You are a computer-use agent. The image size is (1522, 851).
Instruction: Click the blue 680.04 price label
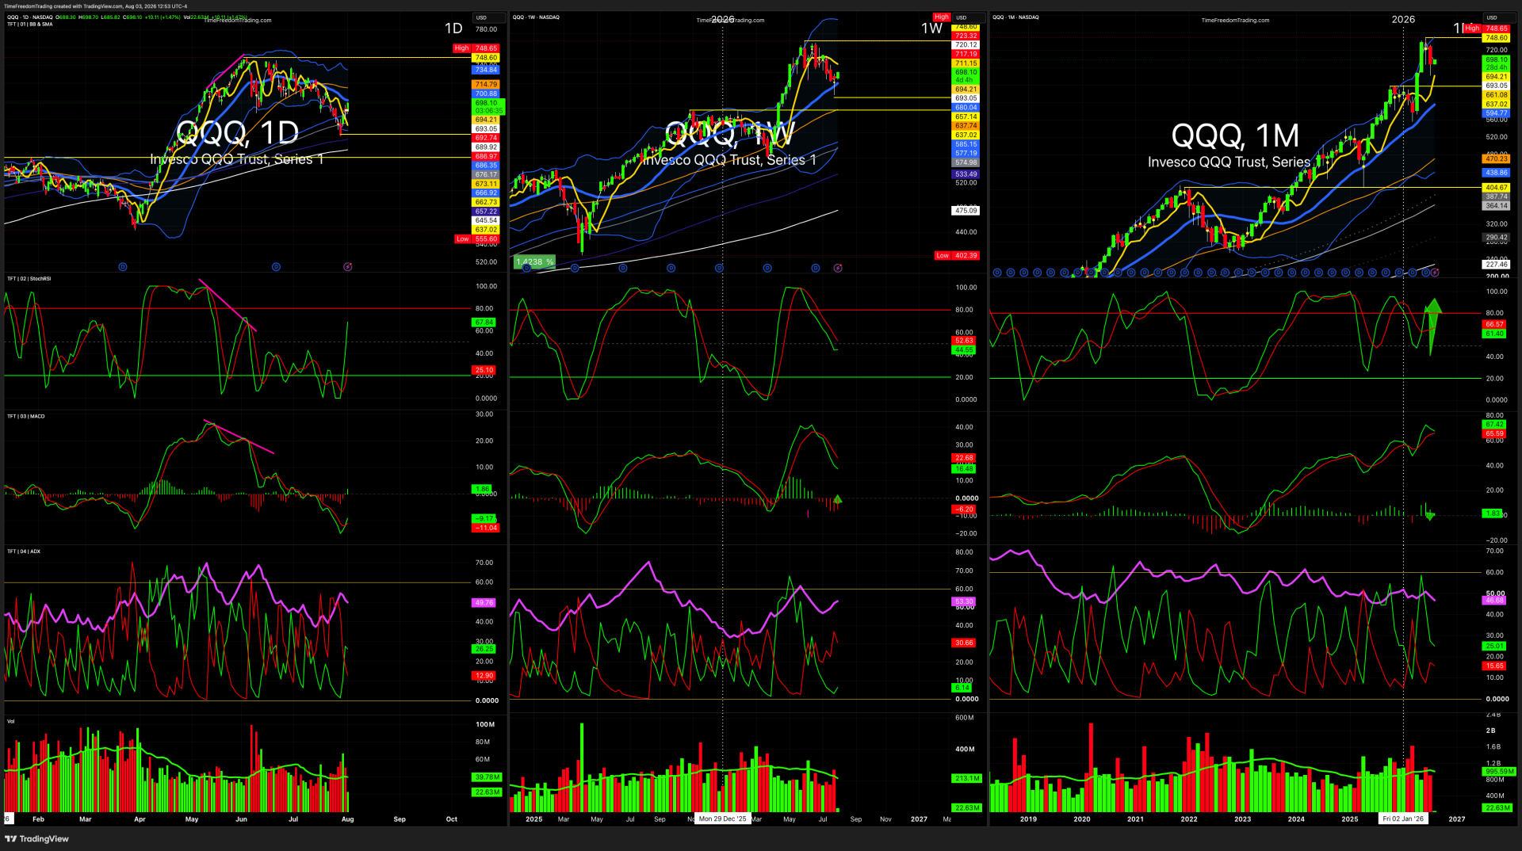coord(966,107)
